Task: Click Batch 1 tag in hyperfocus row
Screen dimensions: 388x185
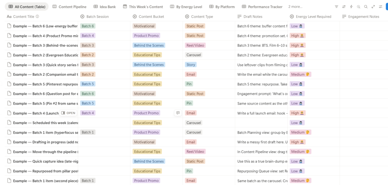Action: click(x=88, y=132)
